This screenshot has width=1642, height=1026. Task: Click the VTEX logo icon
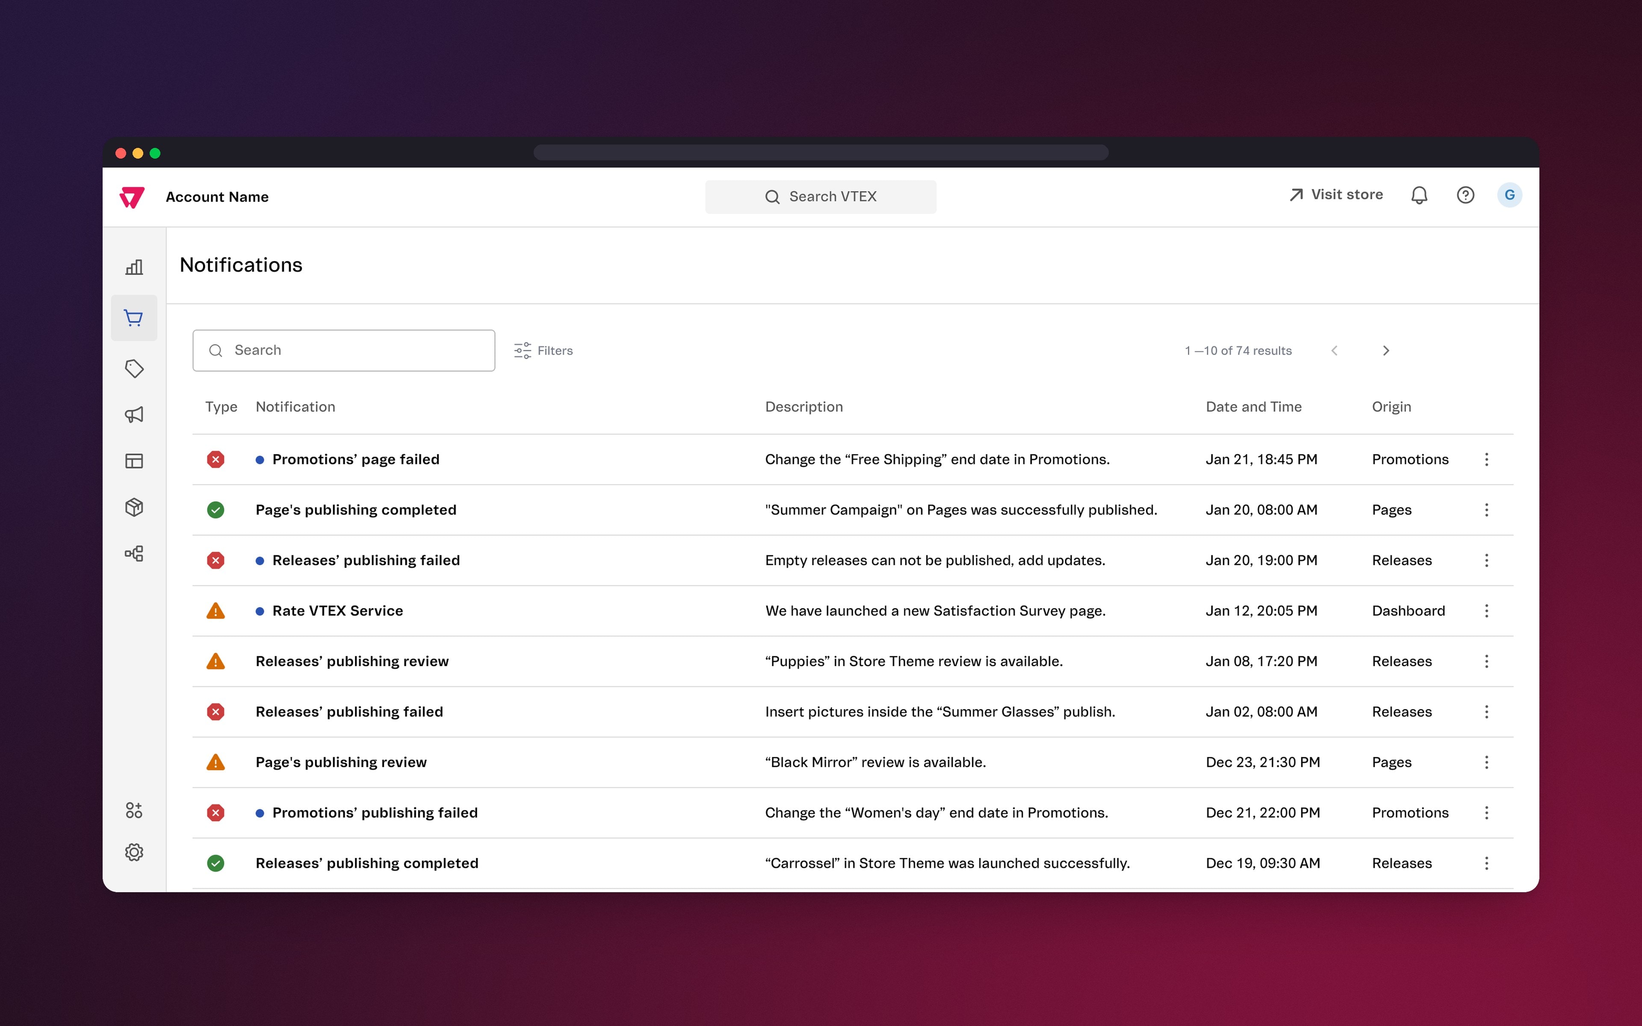coord(132,197)
